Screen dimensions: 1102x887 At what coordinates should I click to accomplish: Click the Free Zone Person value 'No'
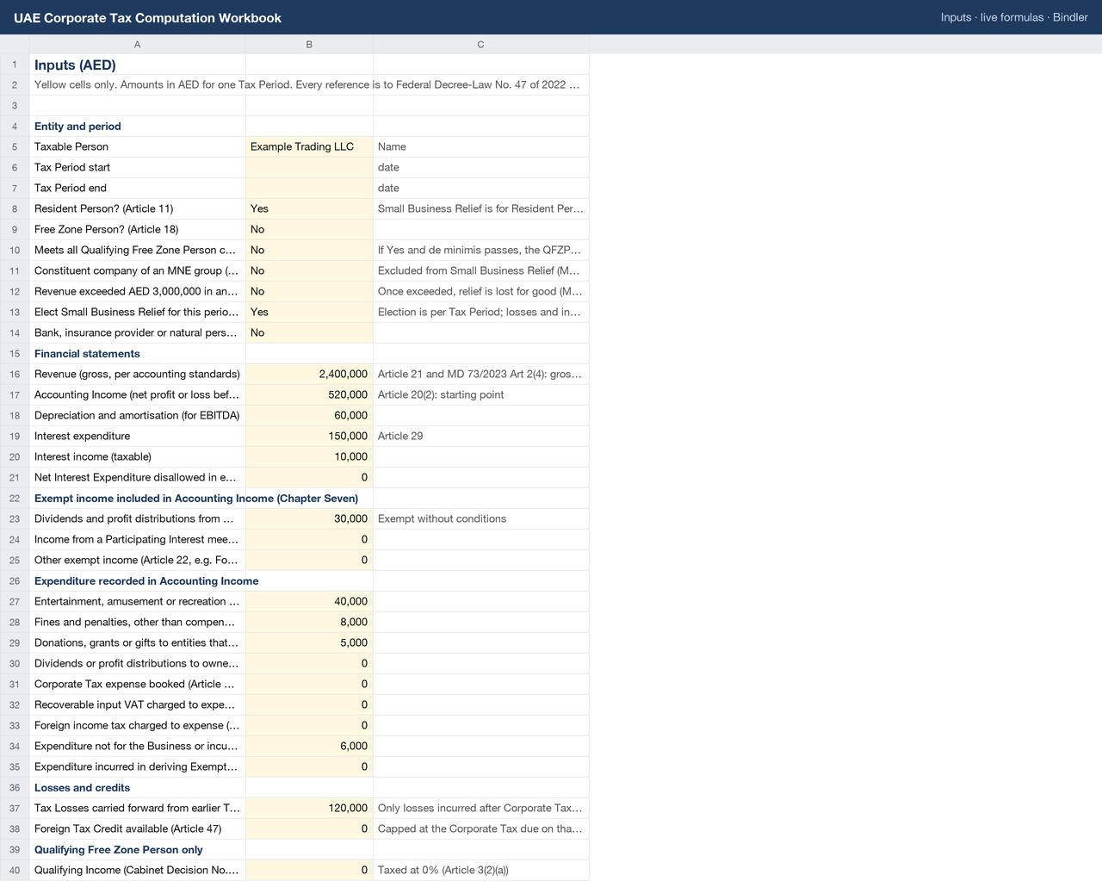(x=309, y=229)
